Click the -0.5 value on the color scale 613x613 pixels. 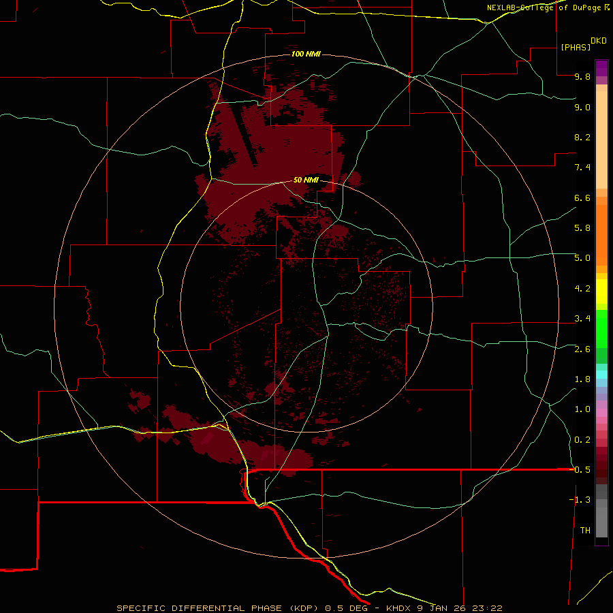pyautogui.click(x=580, y=469)
